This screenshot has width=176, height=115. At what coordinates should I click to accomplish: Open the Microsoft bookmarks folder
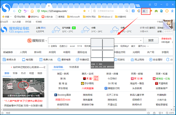pos(73,17)
